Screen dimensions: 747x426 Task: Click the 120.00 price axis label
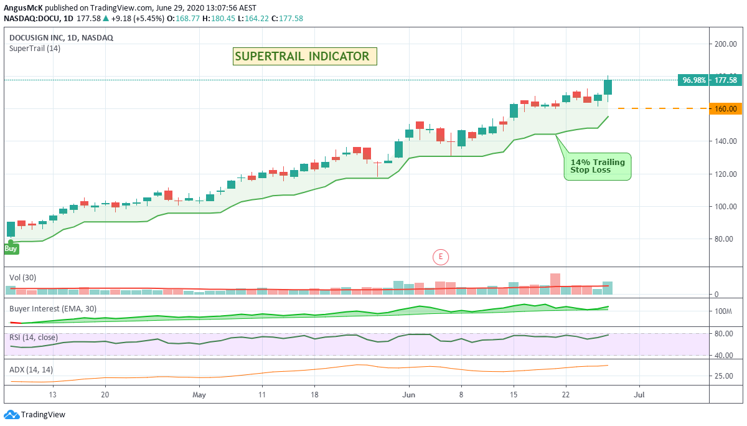726,174
